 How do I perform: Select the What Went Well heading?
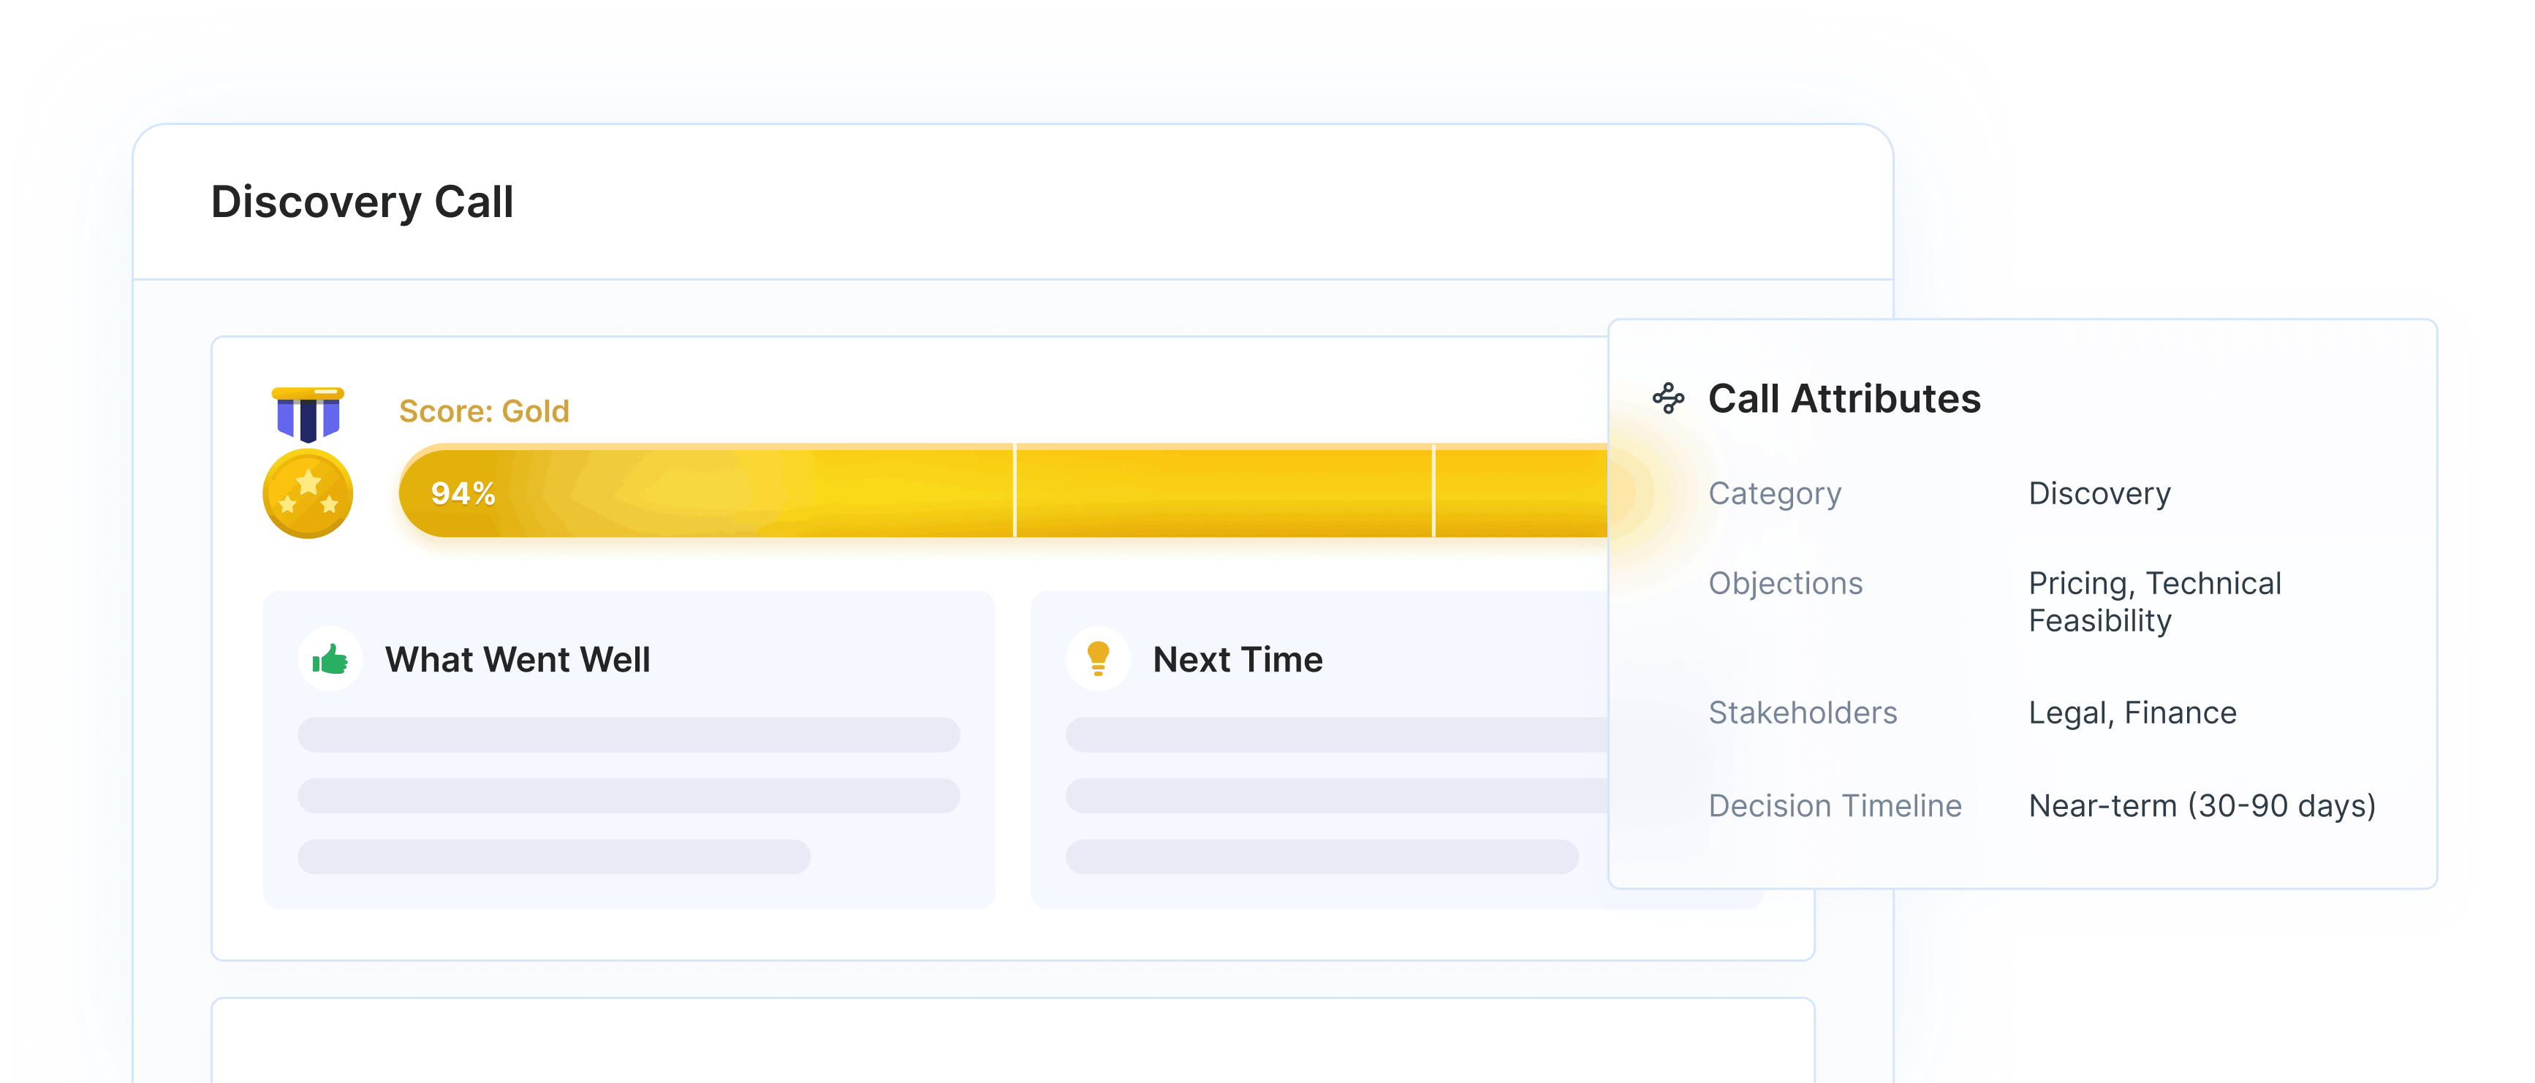point(518,660)
